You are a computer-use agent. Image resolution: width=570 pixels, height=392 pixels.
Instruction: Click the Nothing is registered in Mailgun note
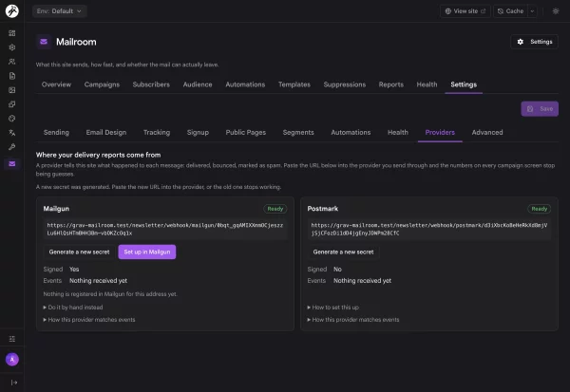[110, 294]
